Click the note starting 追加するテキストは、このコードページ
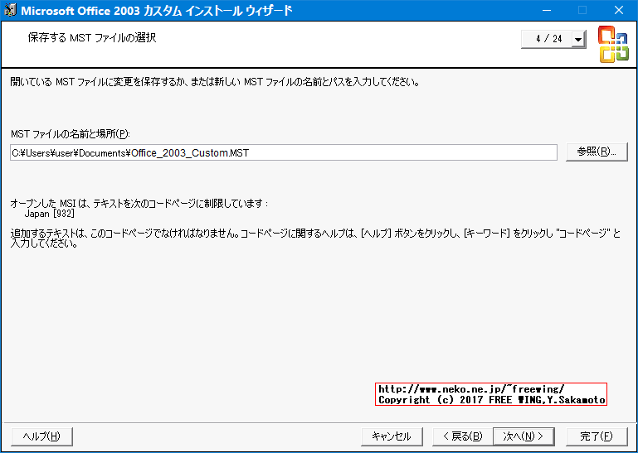Image resolution: width=638 pixels, height=453 pixels. (x=315, y=239)
